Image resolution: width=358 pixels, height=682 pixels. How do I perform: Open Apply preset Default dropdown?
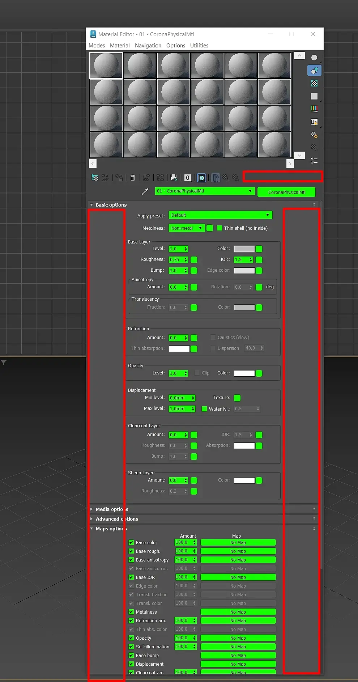(x=221, y=215)
